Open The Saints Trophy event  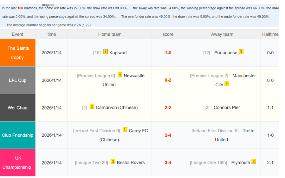[x=18, y=53]
